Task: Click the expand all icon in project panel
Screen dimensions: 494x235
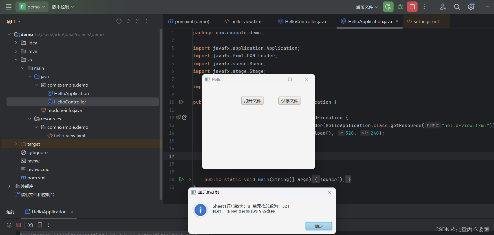Action: [x=128, y=21]
